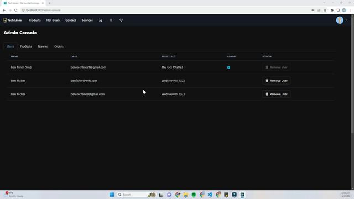Click the Tech Lines logo icon
Image resolution: width=354 pixels, height=199 pixels.
5,20
